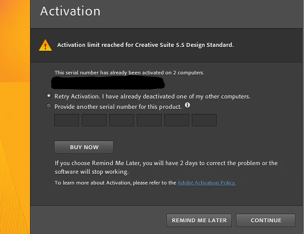Focus the fourth serial number box
This screenshot has width=304, height=234.
149,120
